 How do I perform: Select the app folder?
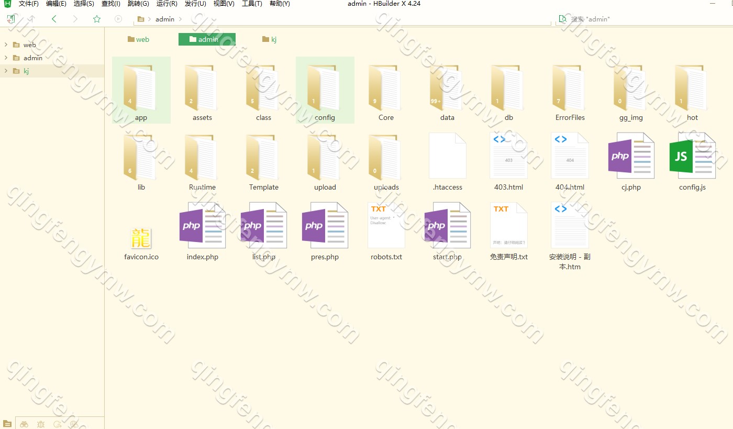141,90
